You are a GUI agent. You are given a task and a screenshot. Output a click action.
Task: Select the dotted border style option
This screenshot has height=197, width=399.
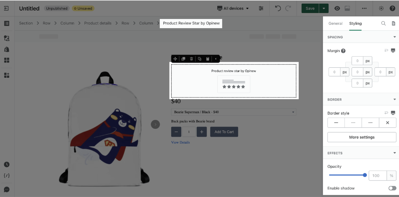pos(353,123)
